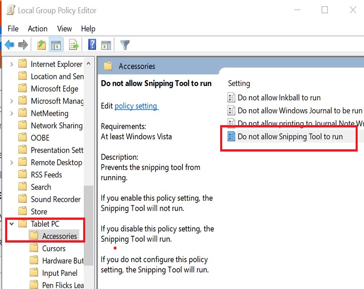The image size is (364, 289).
Task: Click the Search folder icon in tree
Action: click(22, 187)
